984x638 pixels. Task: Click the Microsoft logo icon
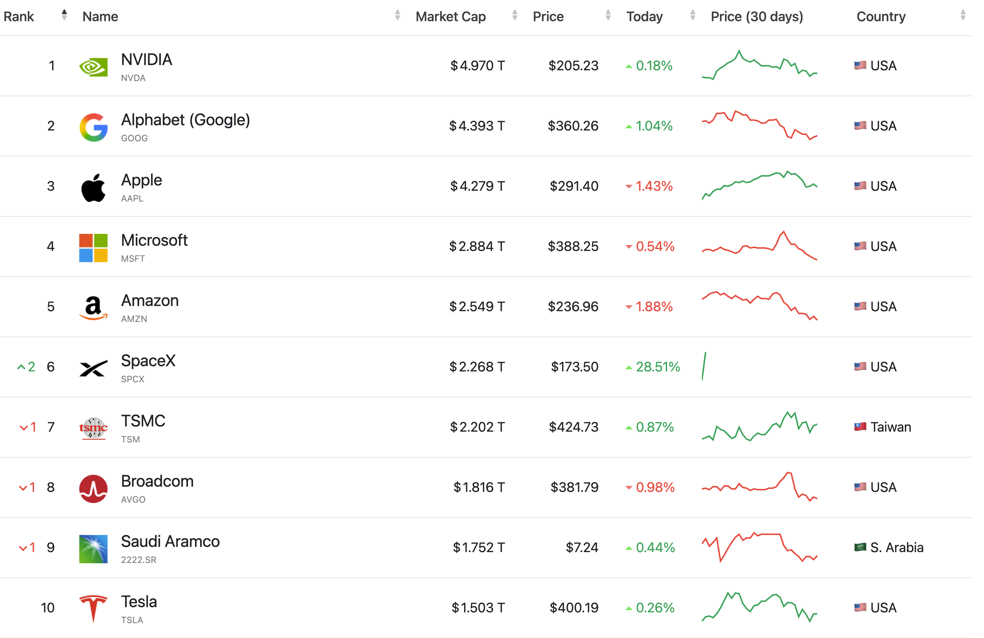point(93,248)
